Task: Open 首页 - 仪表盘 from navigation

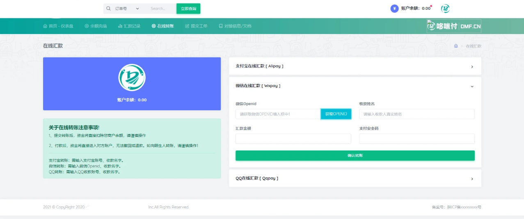Action: tap(58, 26)
